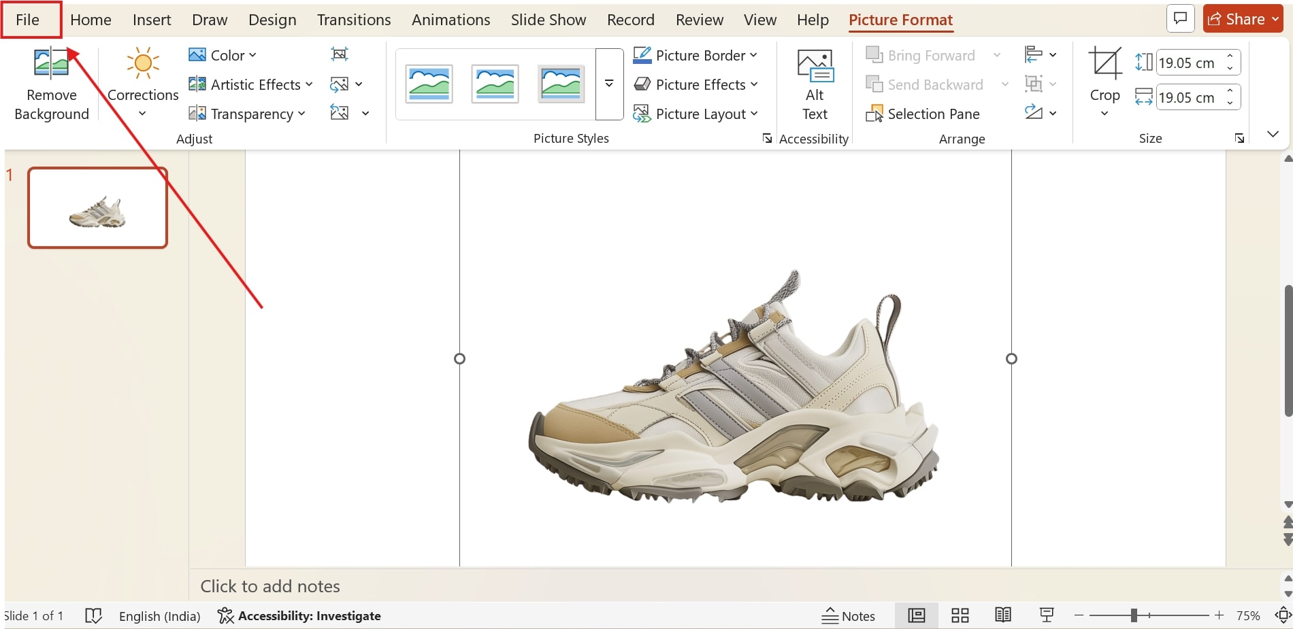Switch to the Design tab
The width and height of the screenshot is (1293, 629).
[272, 20]
